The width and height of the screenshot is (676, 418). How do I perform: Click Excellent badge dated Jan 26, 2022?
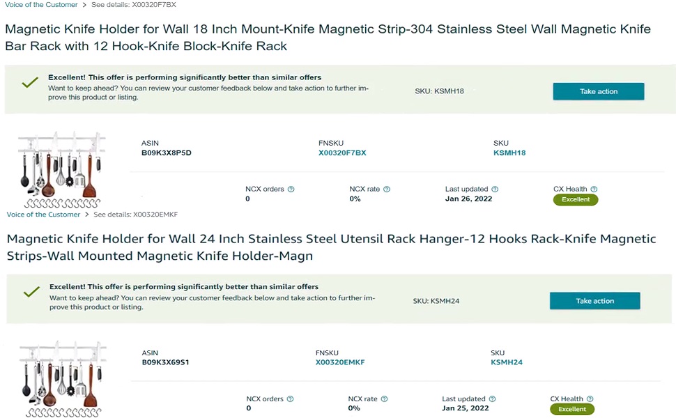point(576,199)
